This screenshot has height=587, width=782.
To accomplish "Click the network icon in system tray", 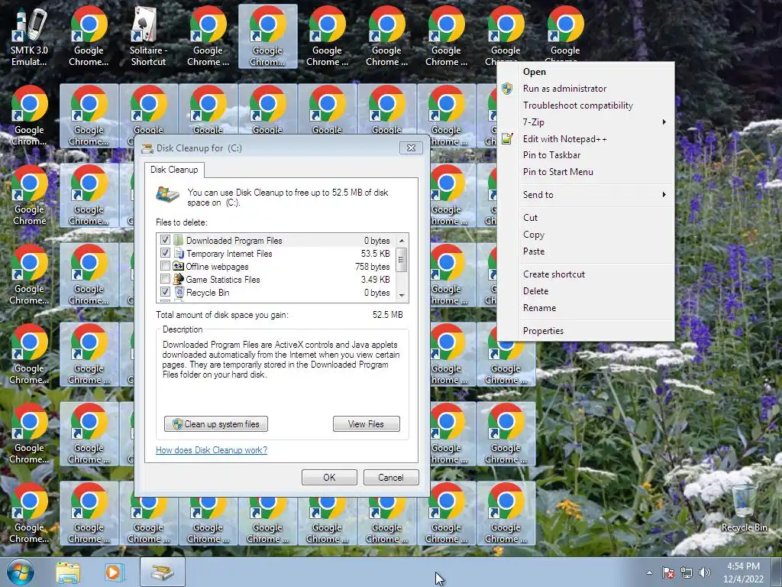I will click(687, 572).
